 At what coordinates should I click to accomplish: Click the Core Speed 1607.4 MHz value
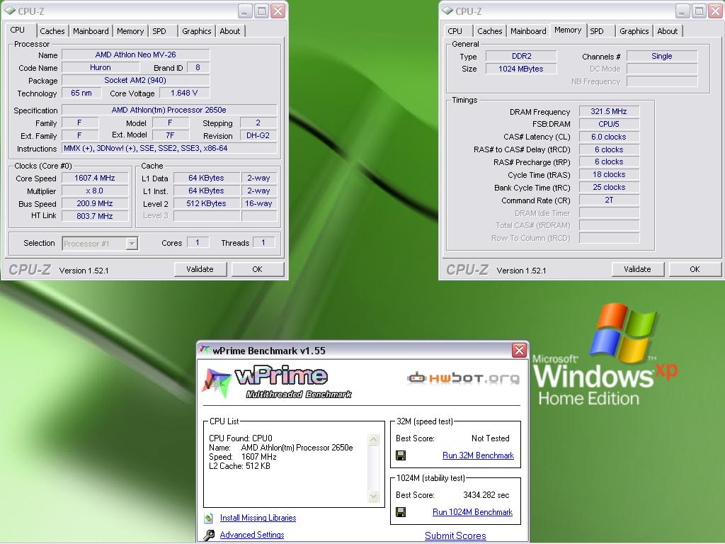tap(95, 178)
